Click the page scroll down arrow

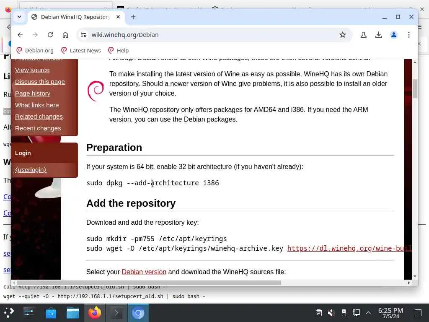tap(415, 276)
